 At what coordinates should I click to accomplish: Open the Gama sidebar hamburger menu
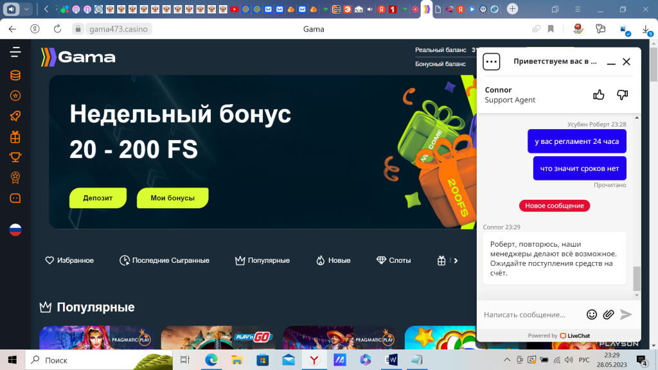tap(15, 52)
